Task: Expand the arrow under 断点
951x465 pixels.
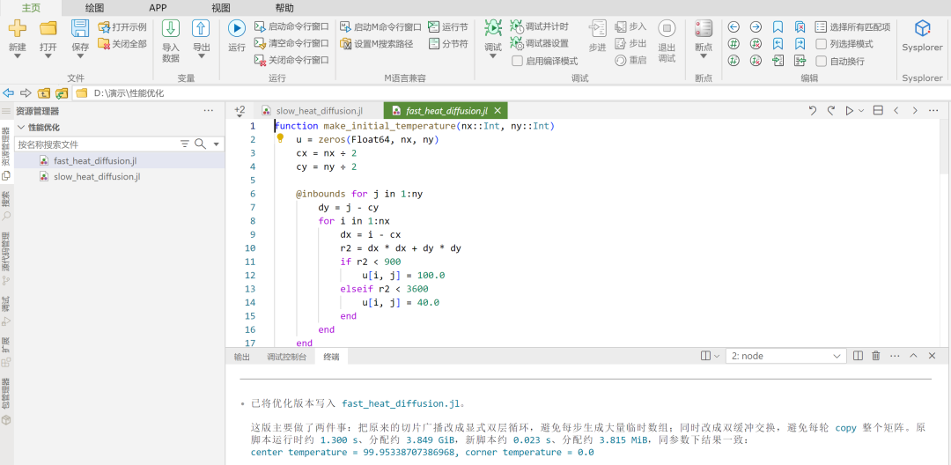Action: point(704,56)
